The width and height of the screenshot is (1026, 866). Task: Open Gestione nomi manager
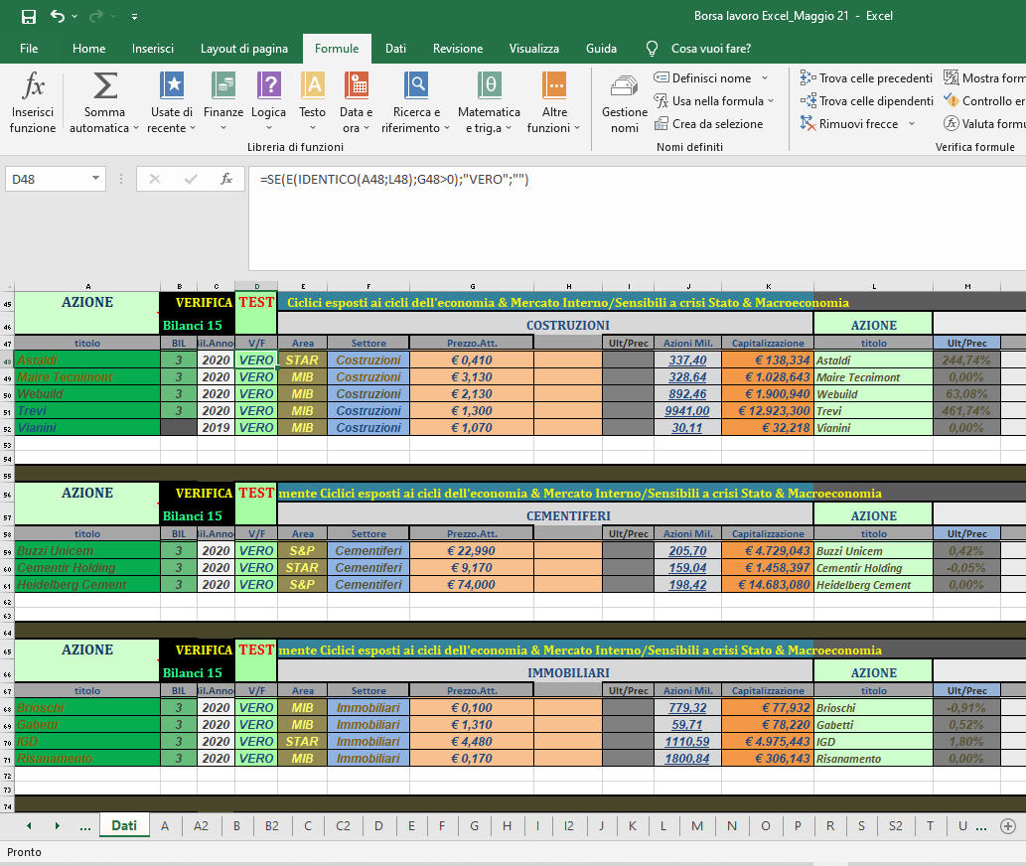point(624,103)
